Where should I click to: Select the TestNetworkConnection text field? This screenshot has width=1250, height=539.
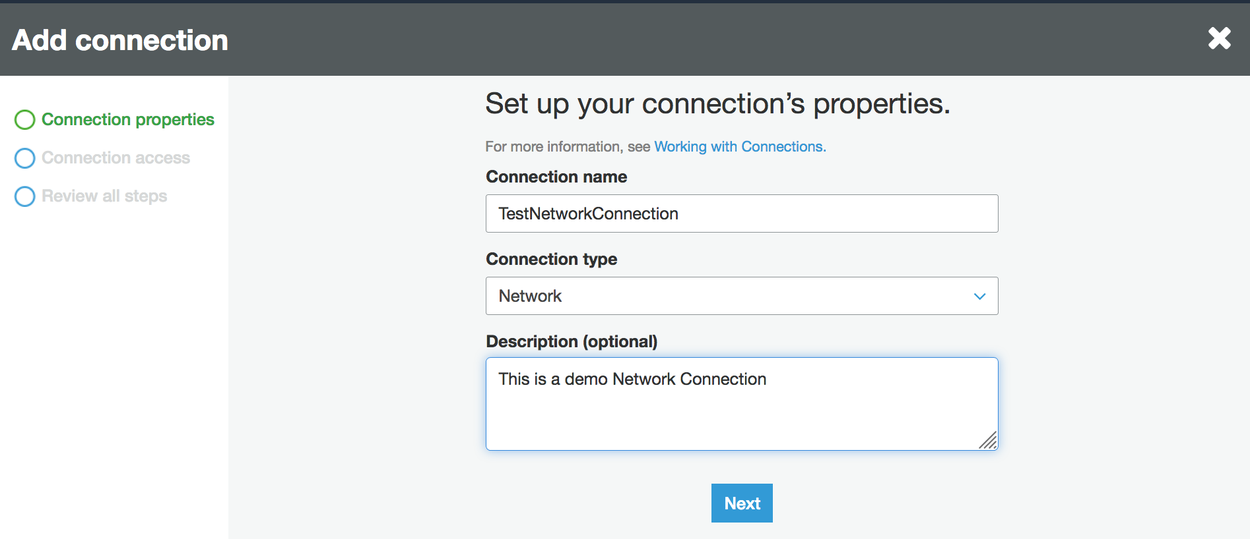[741, 213]
